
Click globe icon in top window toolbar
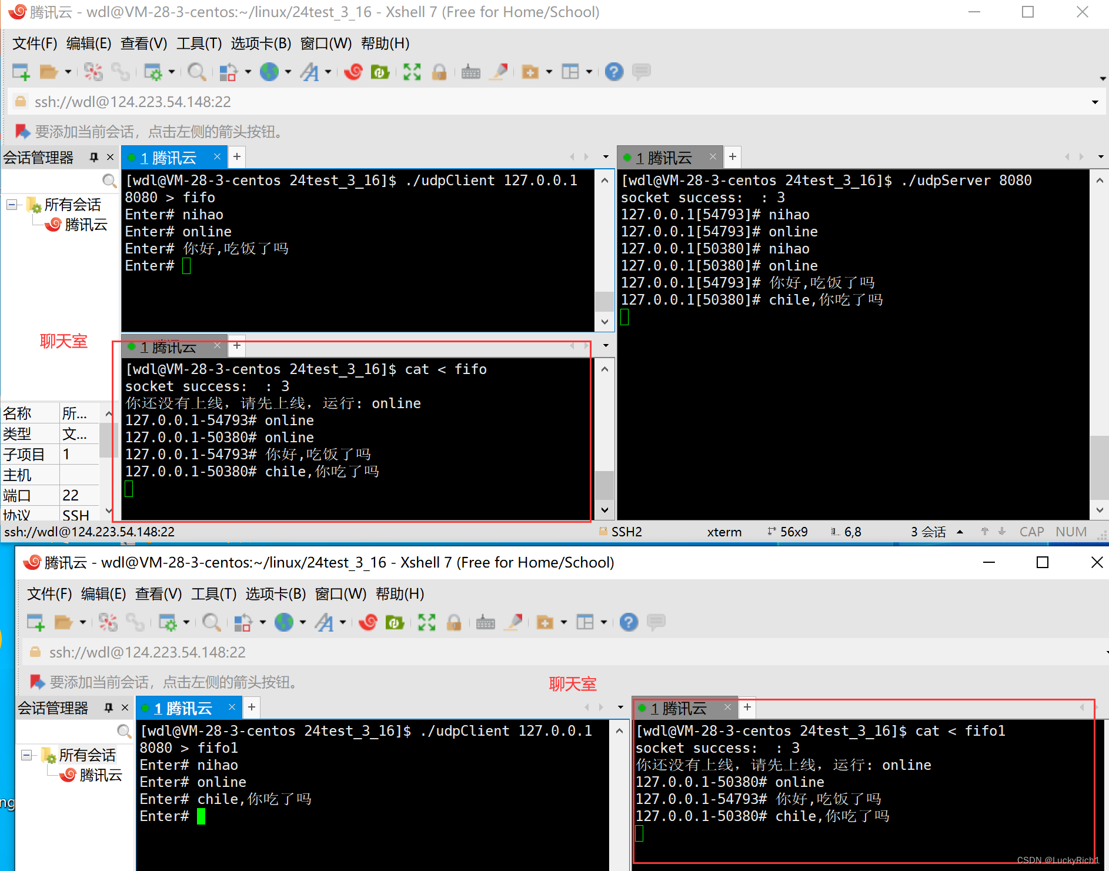click(269, 72)
